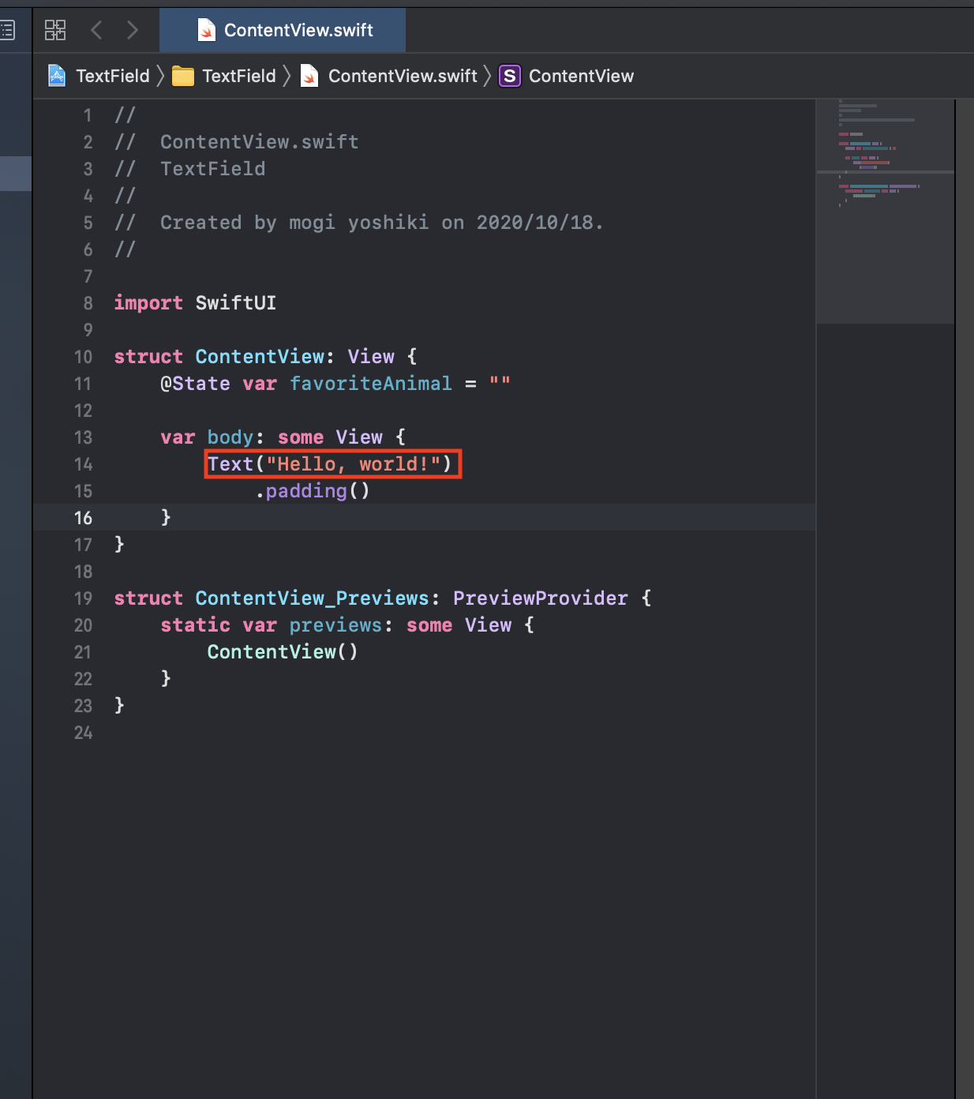Click the yellow folder icon in breadcrumb
Viewport: 974px width, 1099px height.
(x=183, y=76)
